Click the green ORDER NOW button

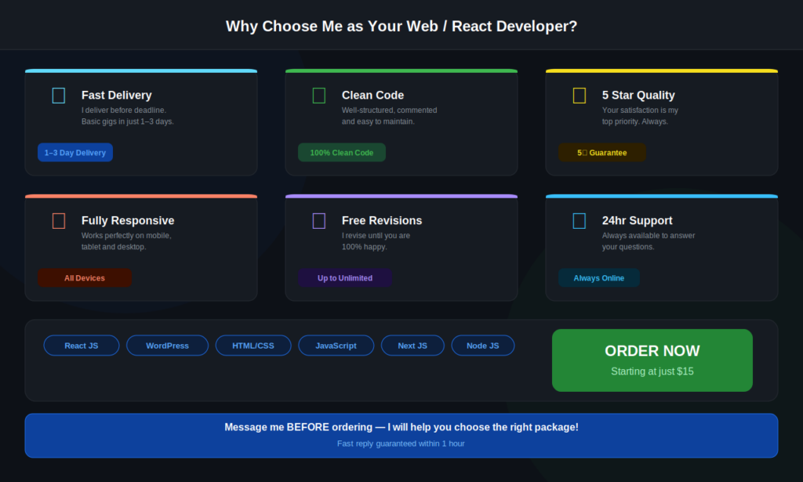(652, 361)
